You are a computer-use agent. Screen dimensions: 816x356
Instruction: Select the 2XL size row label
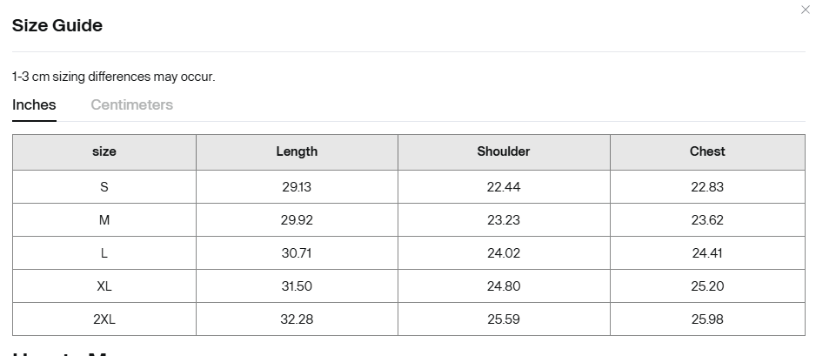pos(104,319)
